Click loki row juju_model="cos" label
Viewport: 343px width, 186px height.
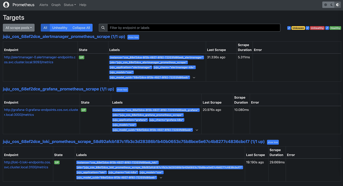[151, 173]
